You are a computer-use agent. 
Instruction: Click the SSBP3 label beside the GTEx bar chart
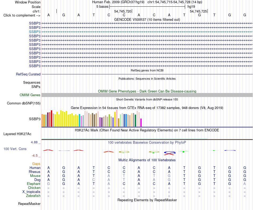(35, 119)
